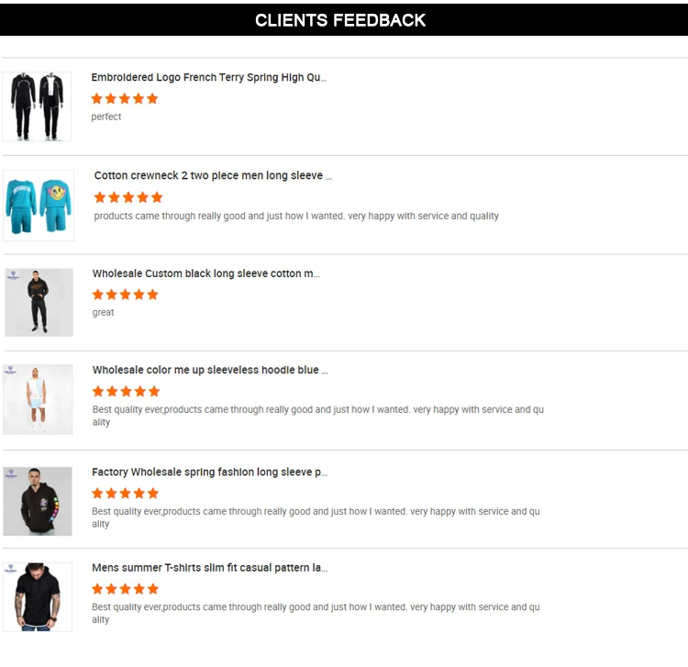
Task: Click the CLIENTS FEEDBACK header banner
Action: [x=340, y=20]
